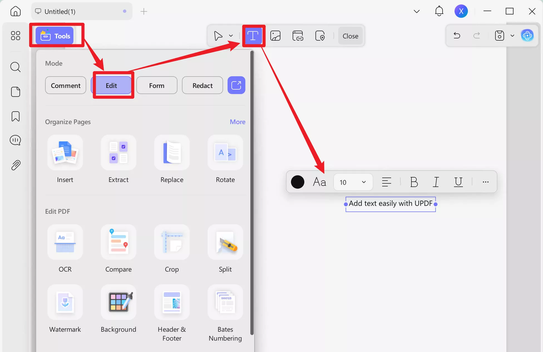Open the Image tool

click(x=275, y=36)
